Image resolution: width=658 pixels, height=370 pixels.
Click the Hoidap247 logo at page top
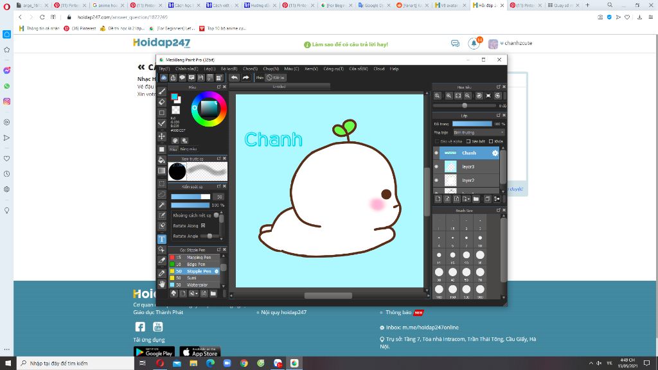(161, 43)
